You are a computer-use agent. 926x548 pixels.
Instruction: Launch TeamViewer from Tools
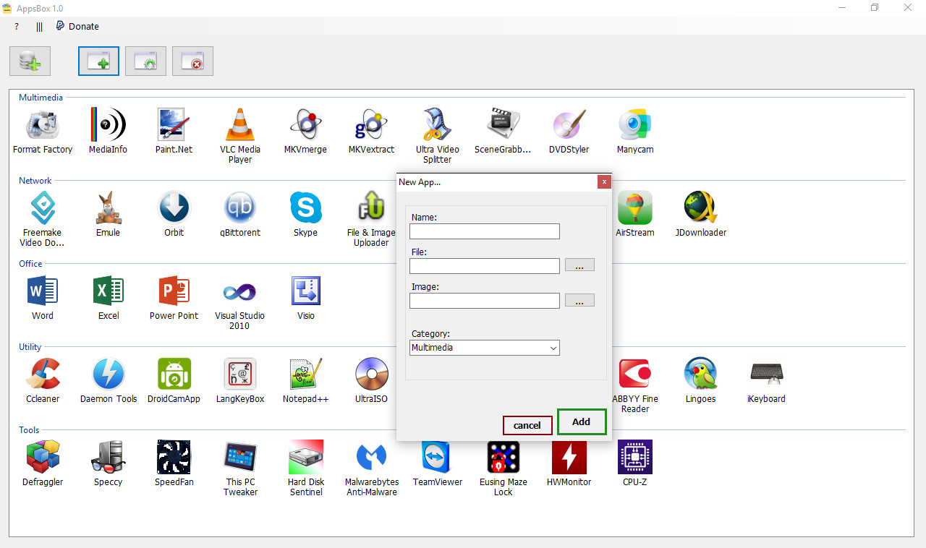[437, 458]
